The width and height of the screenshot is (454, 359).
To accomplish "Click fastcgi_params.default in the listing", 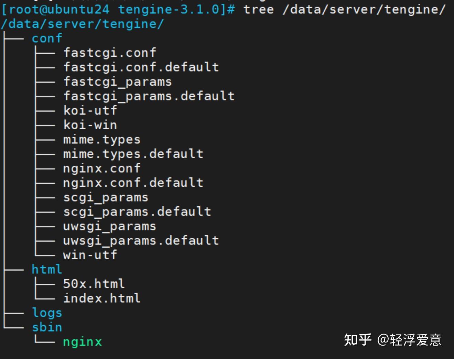I will coord(149,96).
